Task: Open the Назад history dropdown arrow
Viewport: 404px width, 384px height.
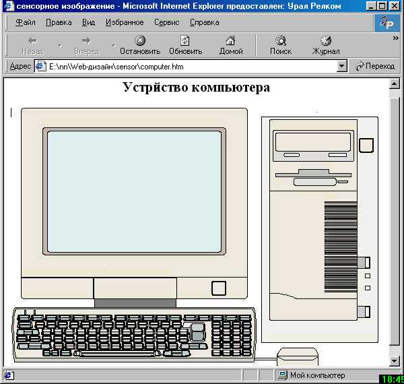Action: [60, 46]
